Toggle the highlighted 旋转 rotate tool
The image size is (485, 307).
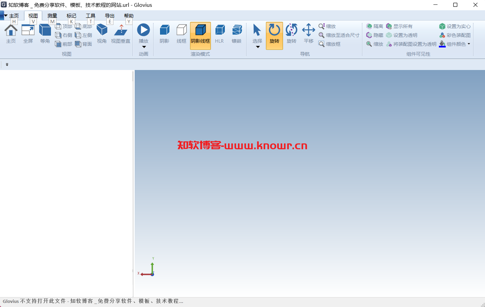tap(274, 36)
